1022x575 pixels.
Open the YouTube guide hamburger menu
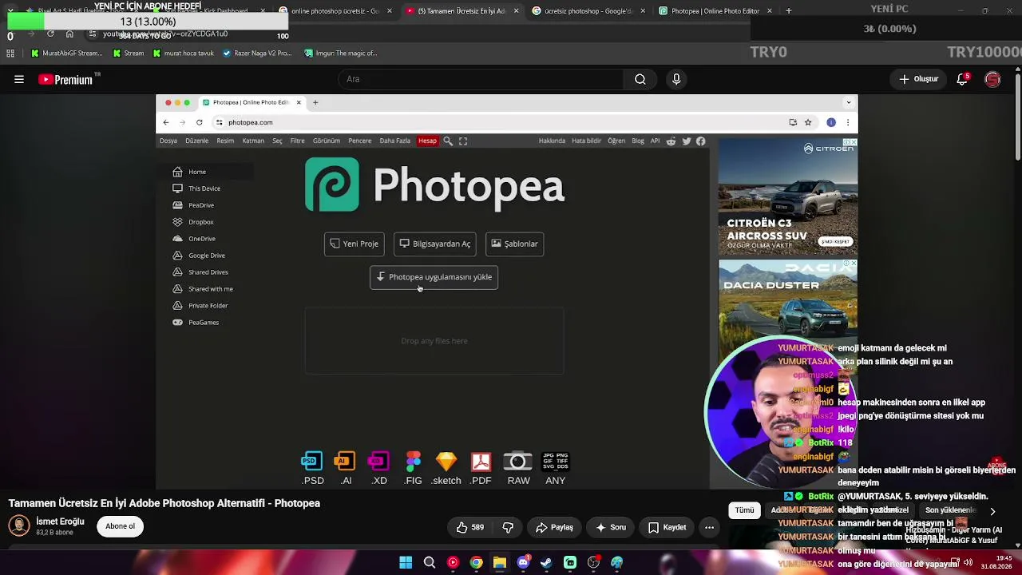(x=19, y=79)
